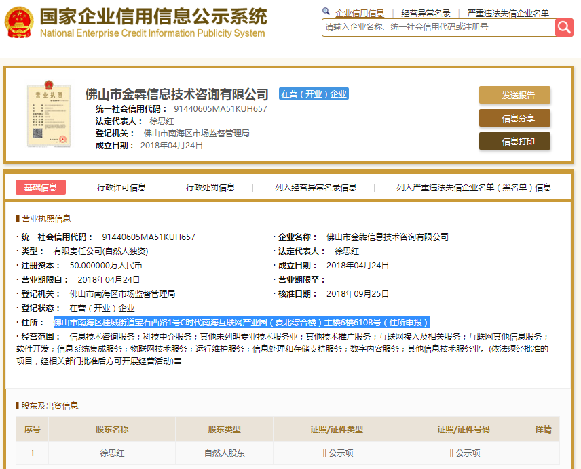Click the 〓 icon ending 经营范围 text

pos(178,361)
